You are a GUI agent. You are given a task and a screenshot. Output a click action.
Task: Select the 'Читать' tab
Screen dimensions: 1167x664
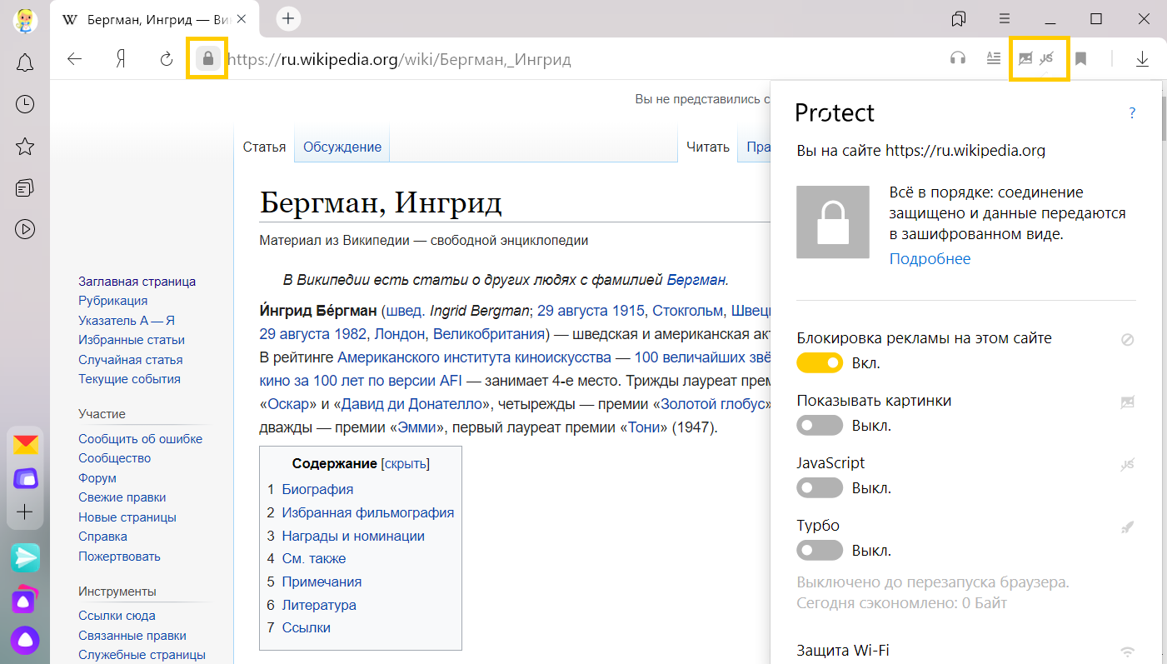(x=708, y=147)
